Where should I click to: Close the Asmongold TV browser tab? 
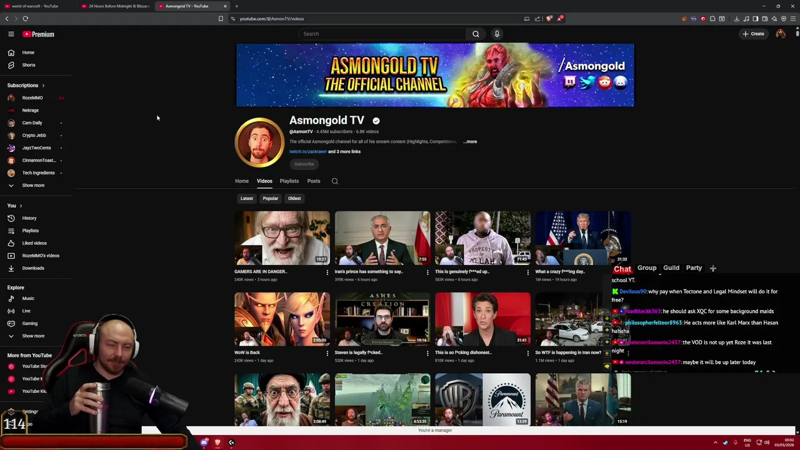coord(226,6)
